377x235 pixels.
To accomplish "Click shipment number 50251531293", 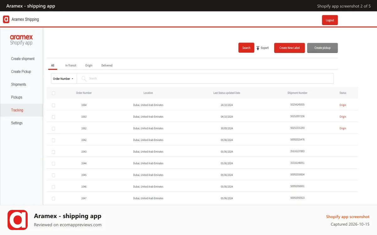I will pos(298,128).
